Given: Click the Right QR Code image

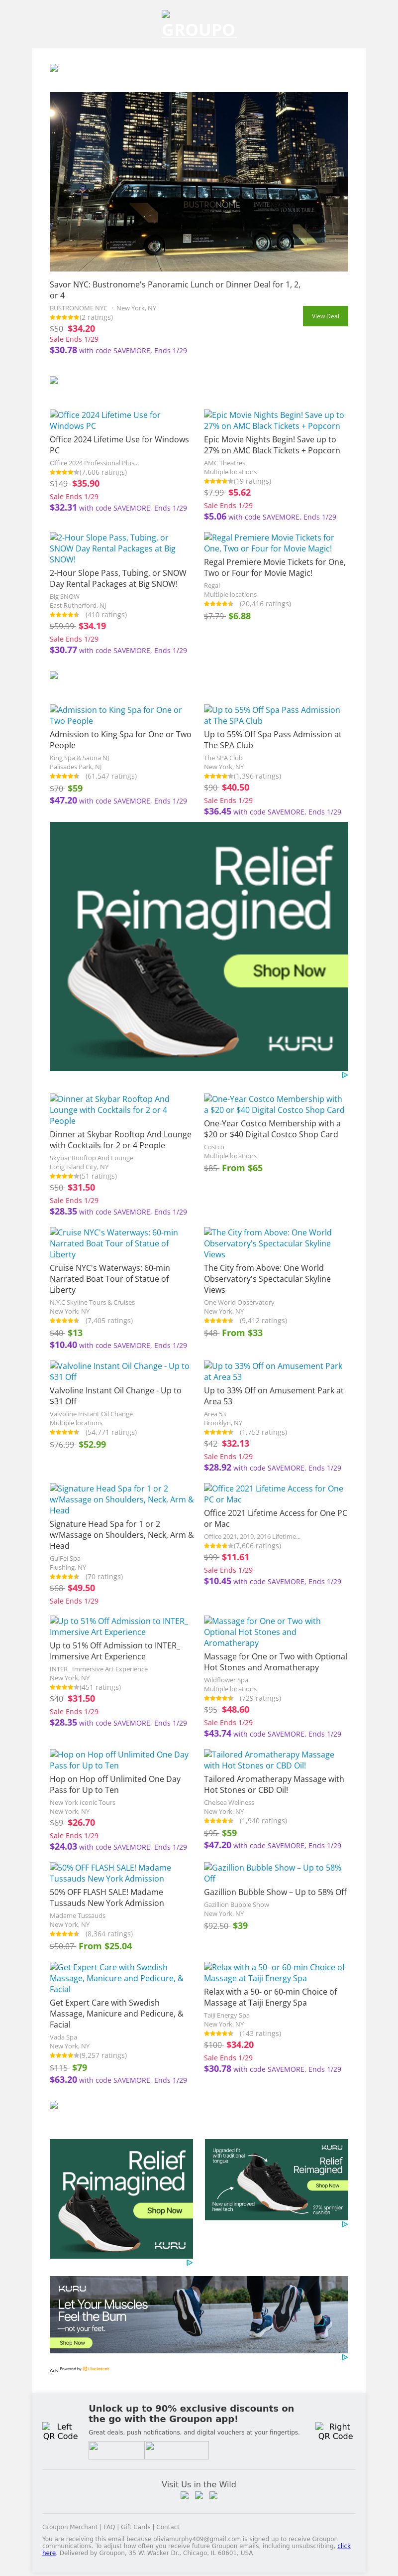Looking at the screenshot, I should pyautogui.click(x=335, y=2431).
